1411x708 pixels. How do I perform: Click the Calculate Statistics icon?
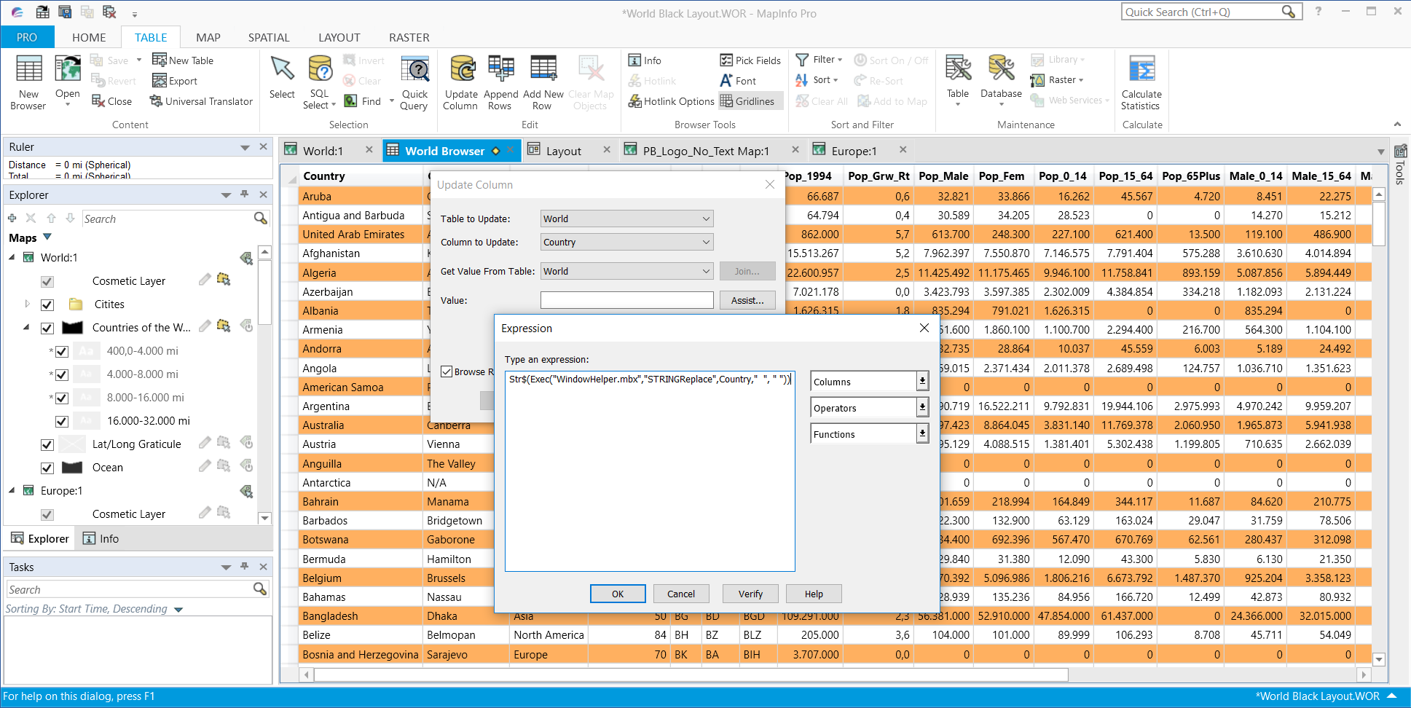(1141, 80)
